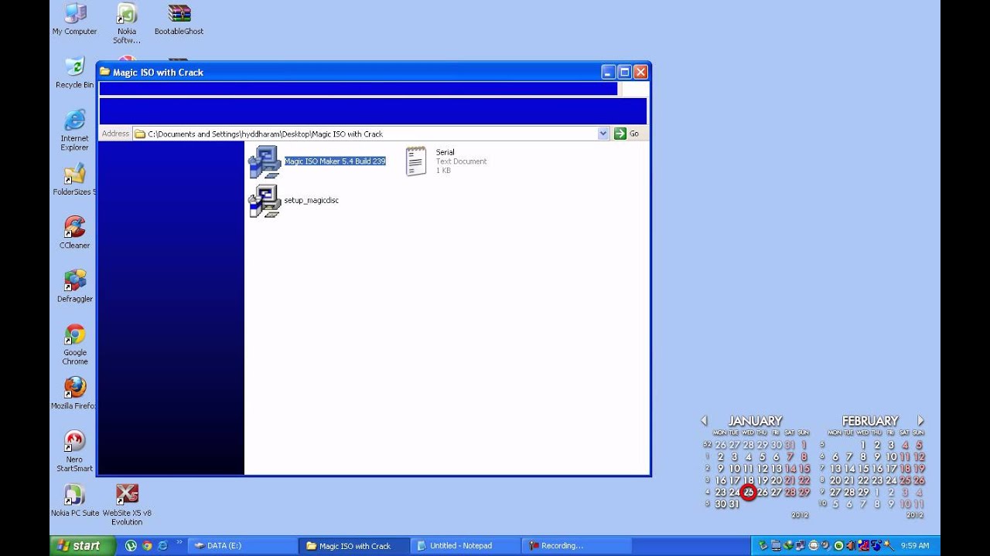This screenshot has height=556, width=990.
Task: Select the Magic ISO Maker 5.4 installer icon
Action: point(265,162)
